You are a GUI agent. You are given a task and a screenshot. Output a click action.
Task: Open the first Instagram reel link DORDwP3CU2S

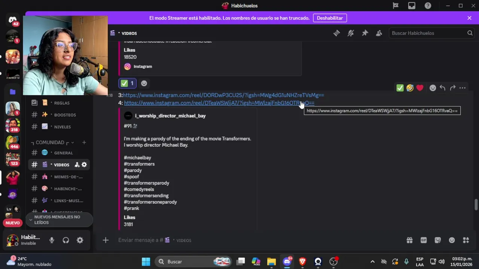[223, 95]
